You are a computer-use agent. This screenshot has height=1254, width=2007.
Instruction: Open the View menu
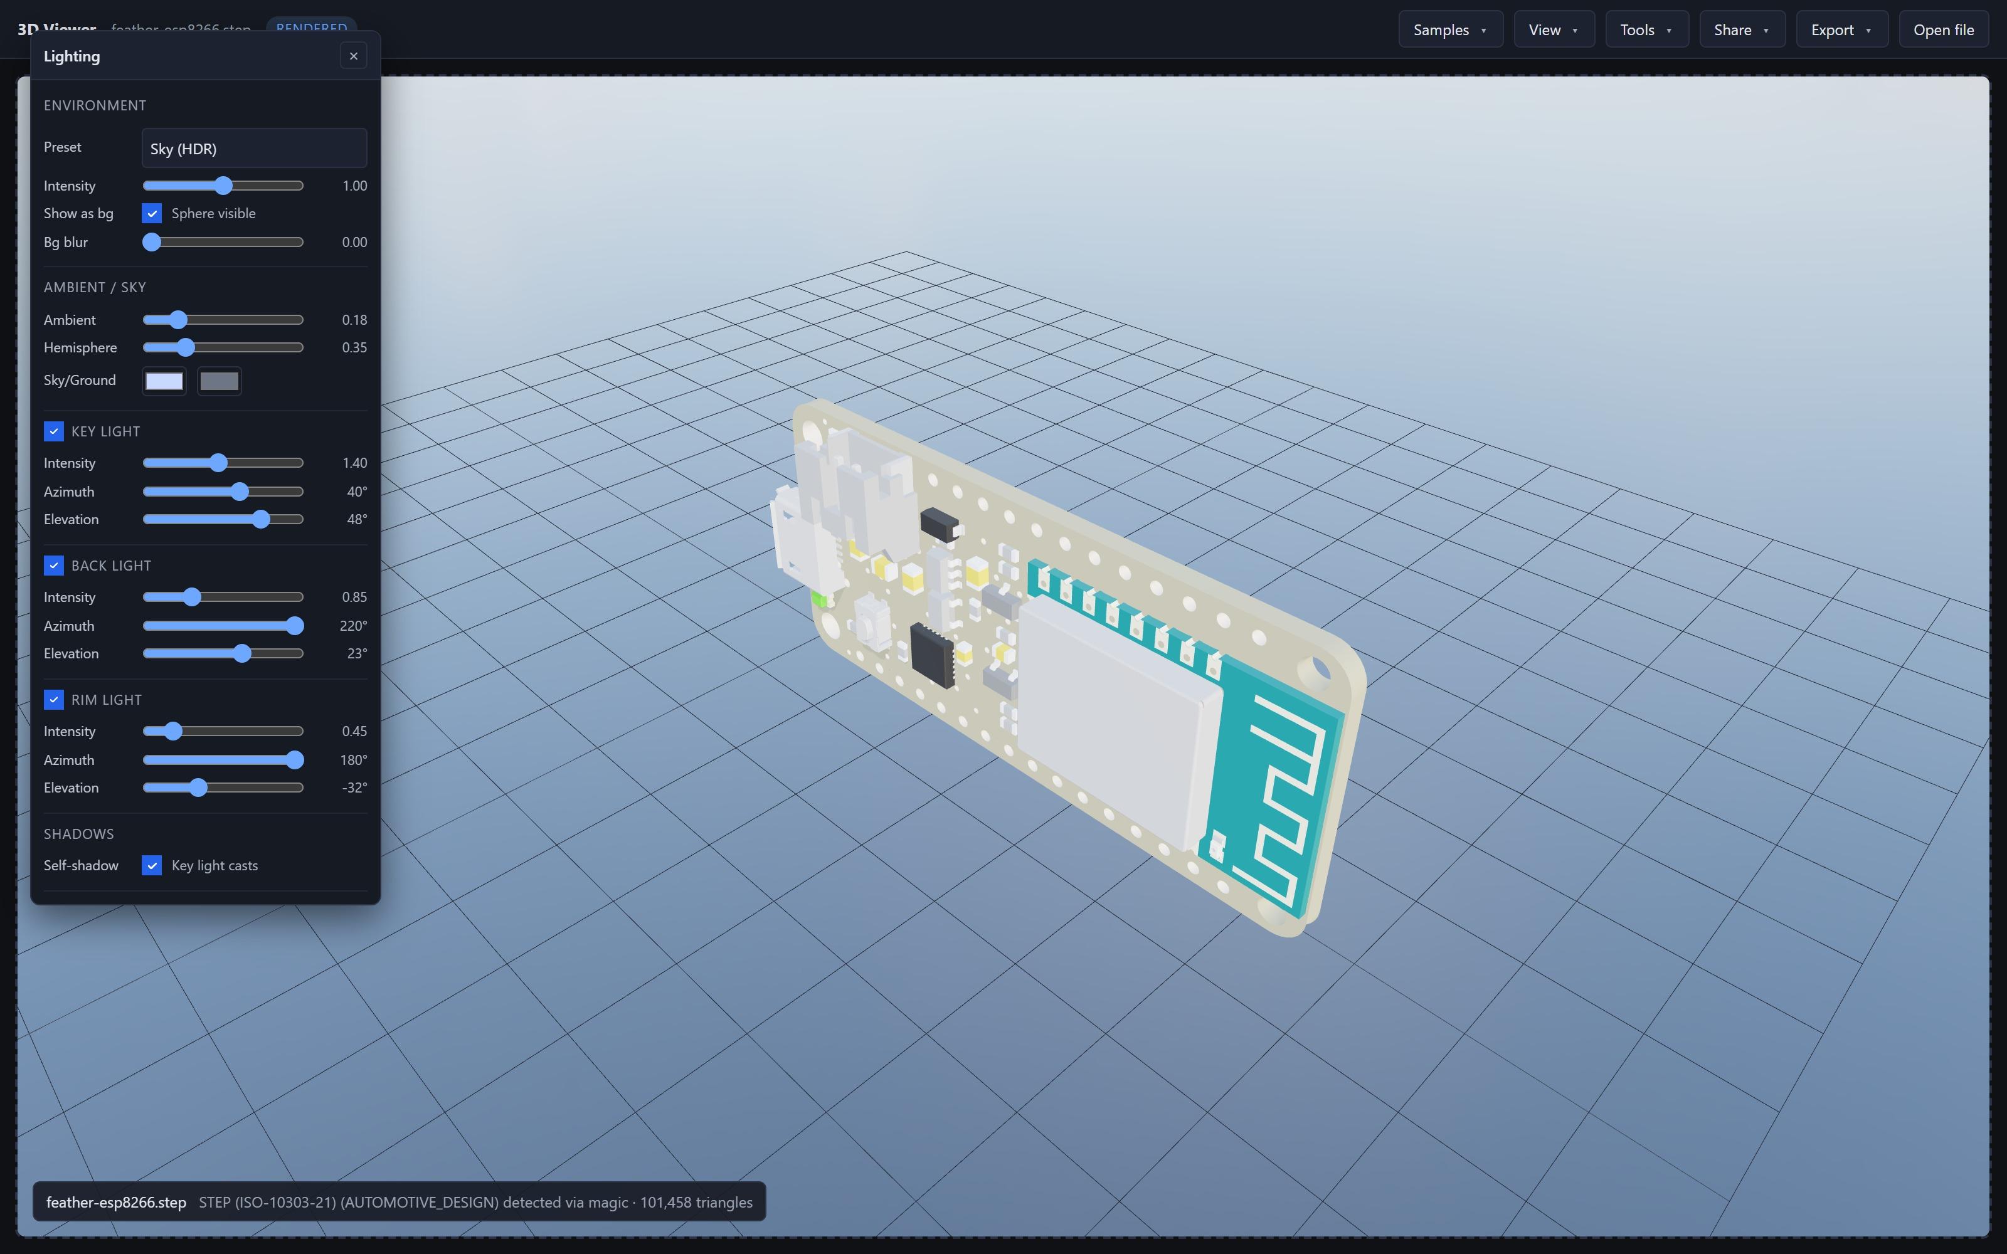[x=1554, y=30]
